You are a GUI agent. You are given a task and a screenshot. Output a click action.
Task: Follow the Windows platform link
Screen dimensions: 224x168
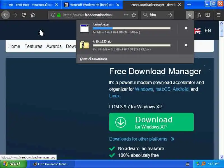[x=144, y=89]
